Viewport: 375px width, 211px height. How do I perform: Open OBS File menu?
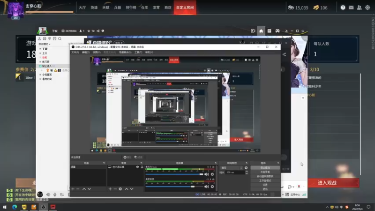75,52
